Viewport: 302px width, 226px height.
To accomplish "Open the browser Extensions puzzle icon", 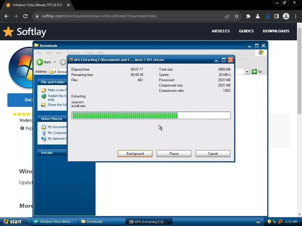I will [x=248, y=16].
